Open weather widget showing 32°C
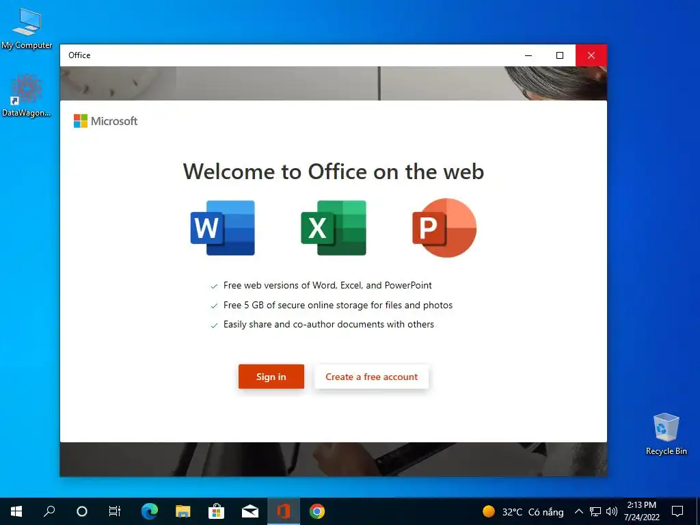 pyautogui.click(x=522, y=511)
